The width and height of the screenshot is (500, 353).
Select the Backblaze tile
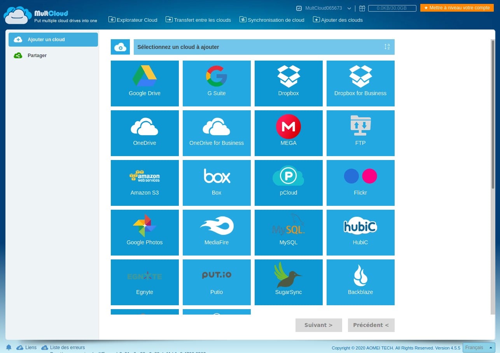click(x=360, y=282)
